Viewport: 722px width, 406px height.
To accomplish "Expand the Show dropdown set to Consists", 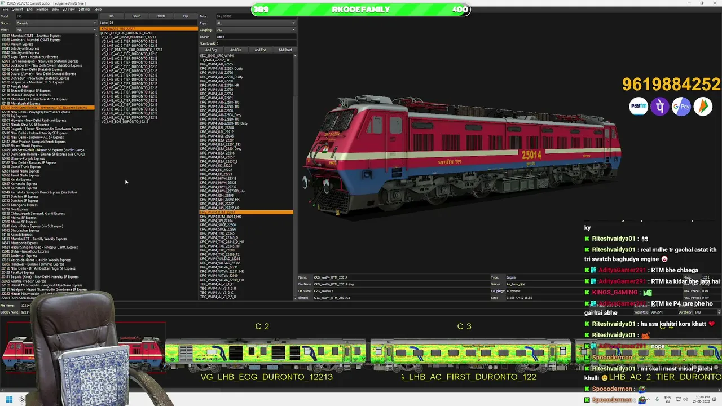I will point(56,23).
